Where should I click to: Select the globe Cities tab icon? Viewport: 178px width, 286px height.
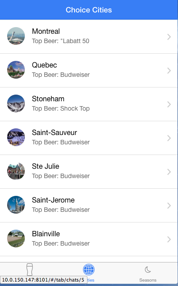click(x=89, y=270)
